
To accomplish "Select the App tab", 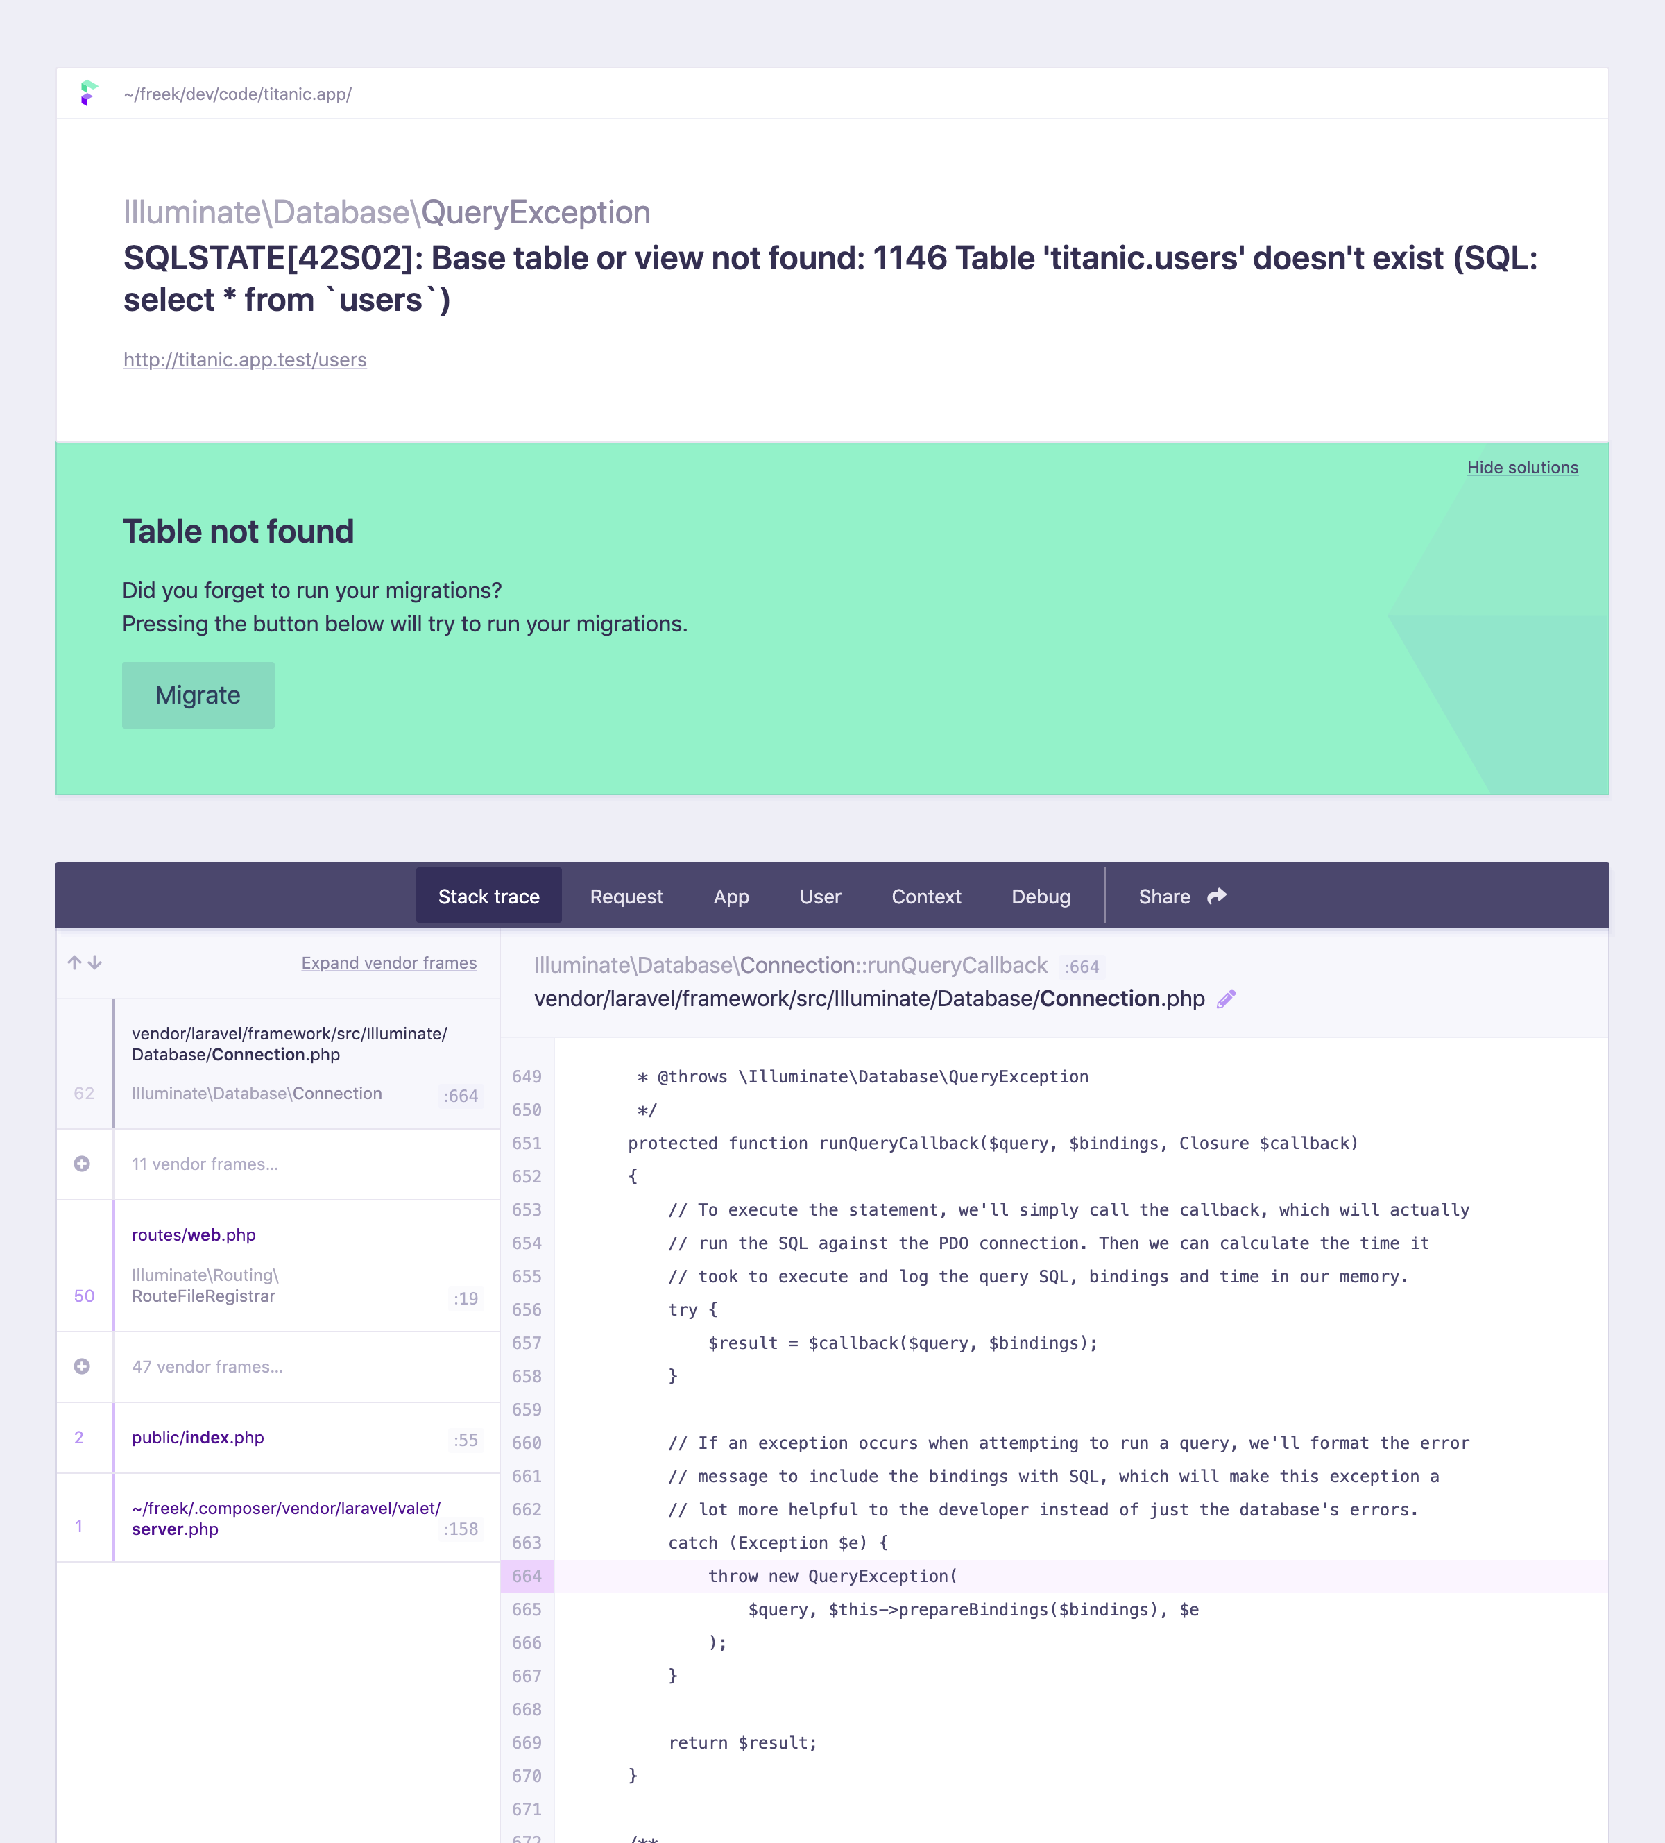I will 731,896.
